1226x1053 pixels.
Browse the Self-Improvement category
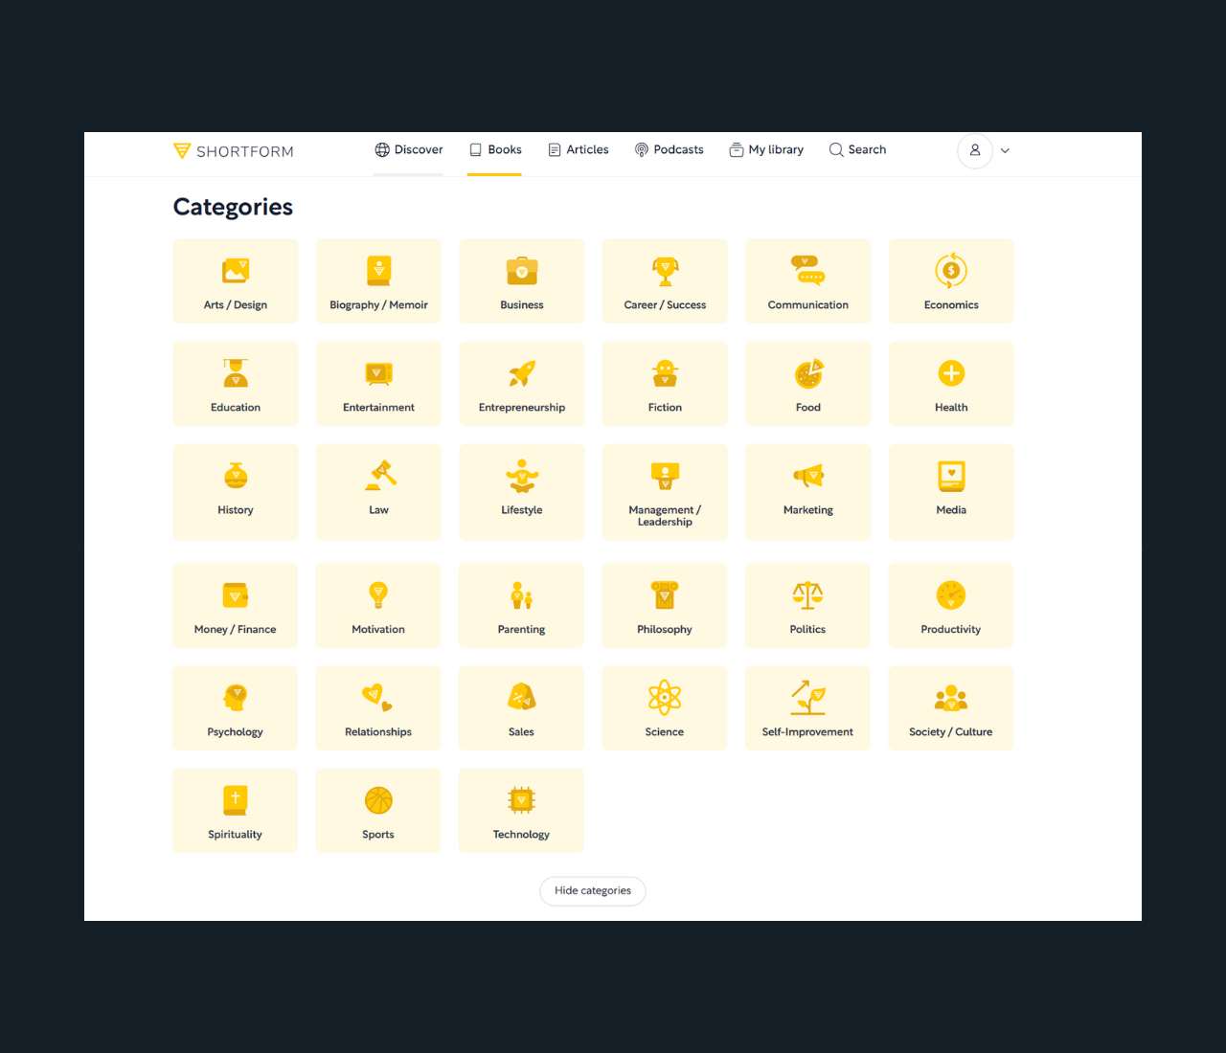point(807,708)
